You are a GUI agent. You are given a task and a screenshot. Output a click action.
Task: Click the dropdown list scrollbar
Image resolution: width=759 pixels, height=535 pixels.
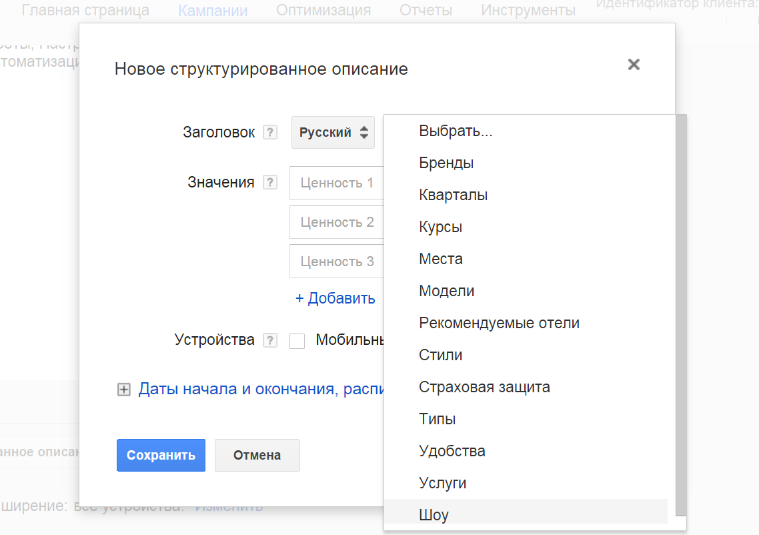(x=680, y=314)
